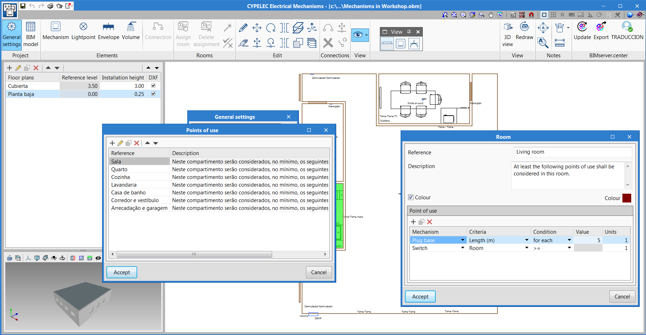646x335 pixels.
Task: Click the Envelope element tool
Action: click(108, 31)
